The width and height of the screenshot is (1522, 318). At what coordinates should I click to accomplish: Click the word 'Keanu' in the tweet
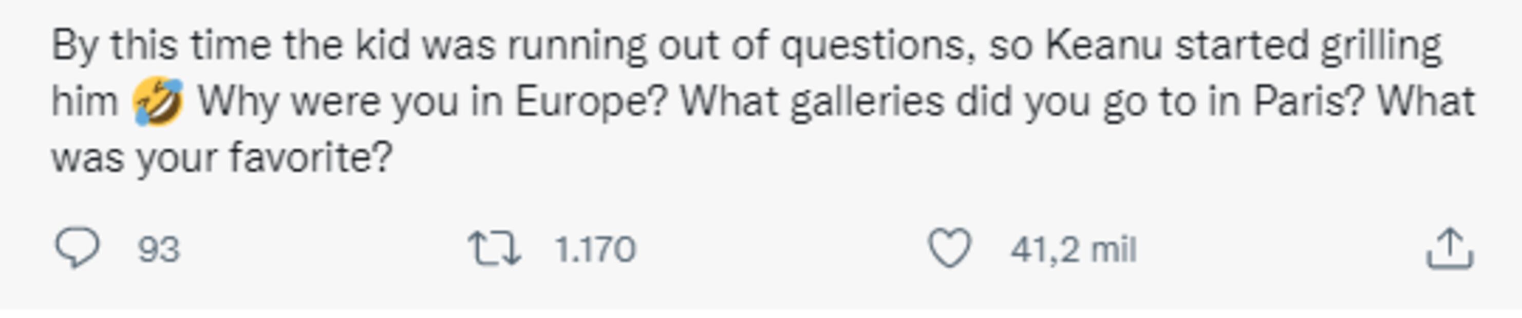tap(1104, 45)
